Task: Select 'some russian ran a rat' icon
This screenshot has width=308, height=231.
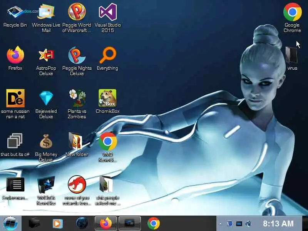Action: (x=15, y=104)
